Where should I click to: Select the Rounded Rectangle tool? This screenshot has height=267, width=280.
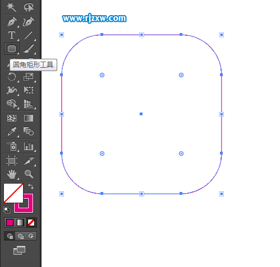[12, 49]
